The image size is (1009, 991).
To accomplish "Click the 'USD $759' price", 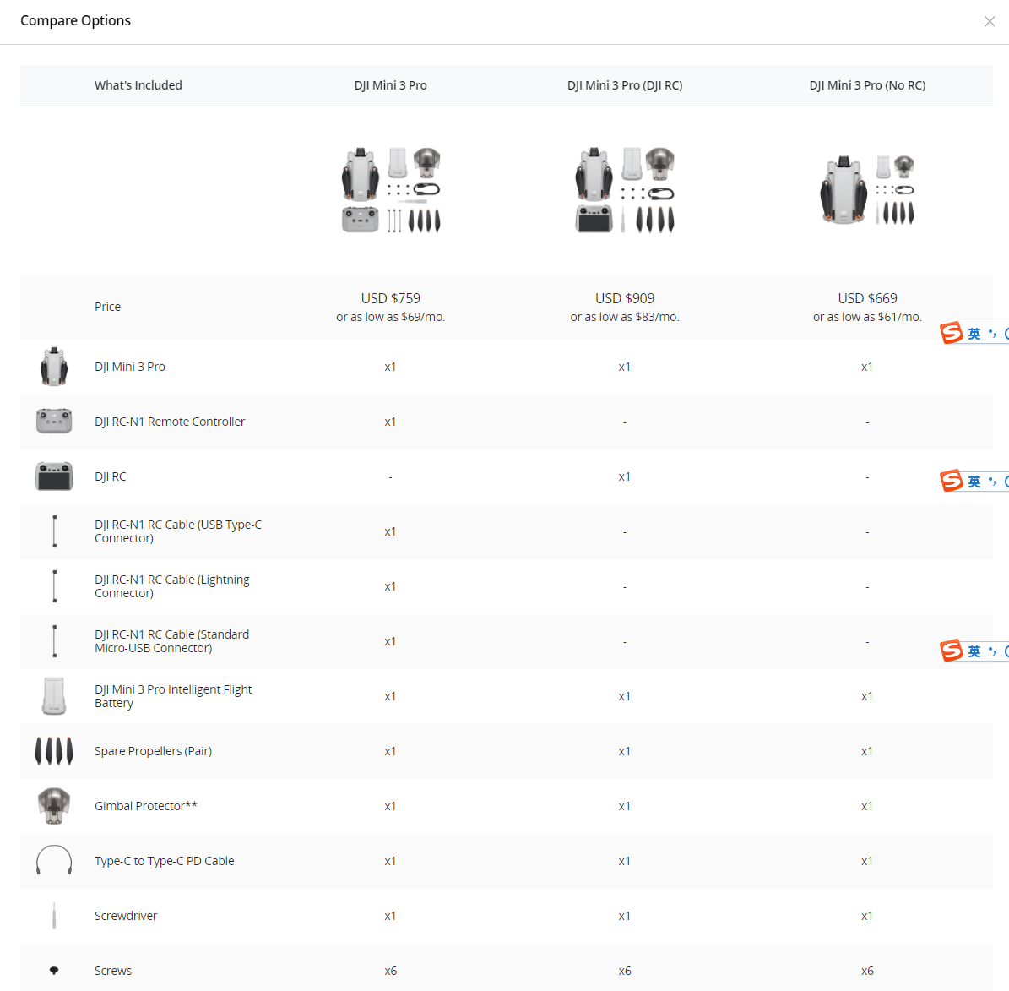I will pos(391,298).
